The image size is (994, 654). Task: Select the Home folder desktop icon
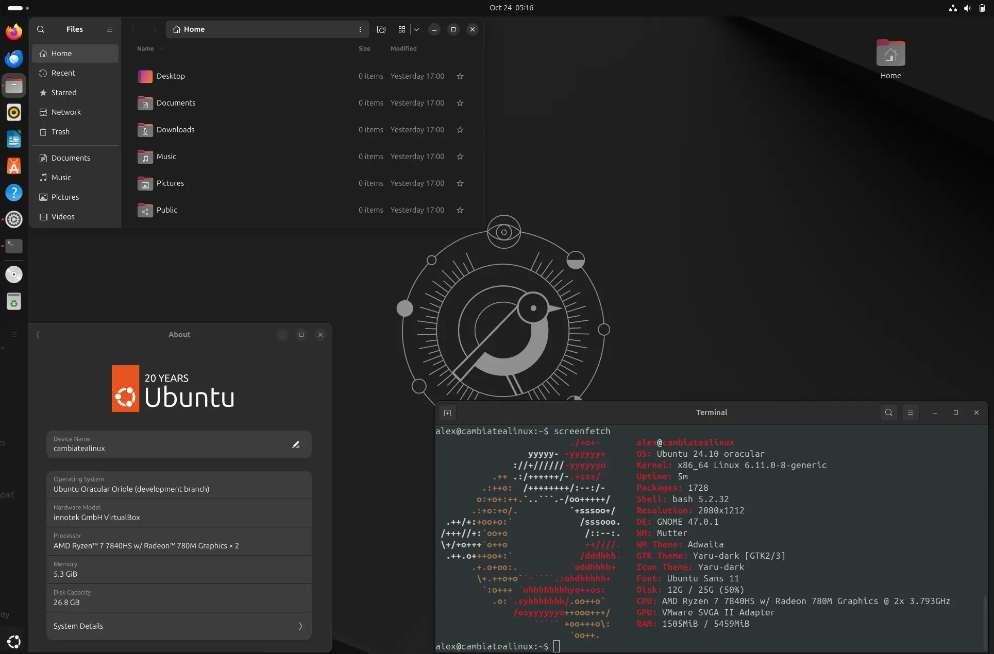(890, 59)
